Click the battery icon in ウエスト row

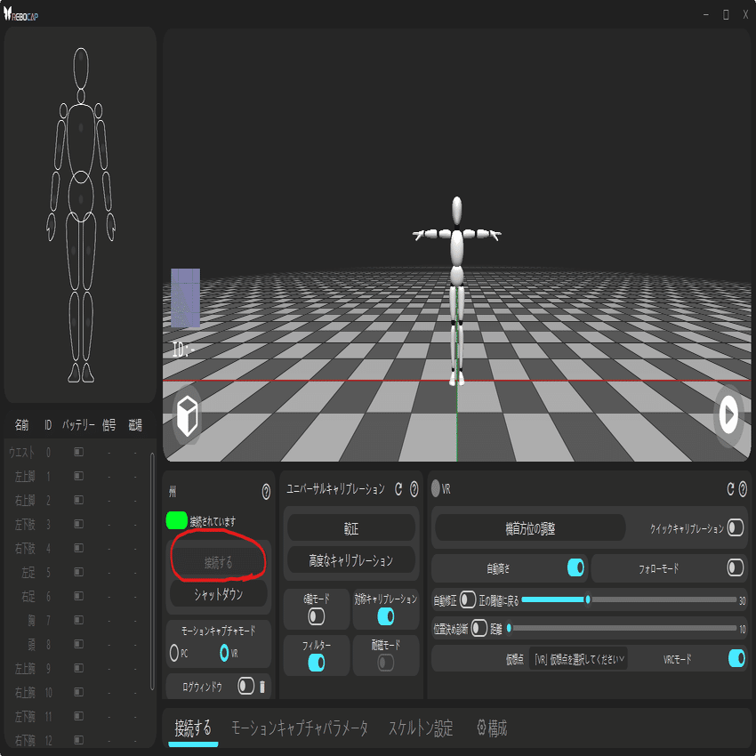tap(78, 452)
